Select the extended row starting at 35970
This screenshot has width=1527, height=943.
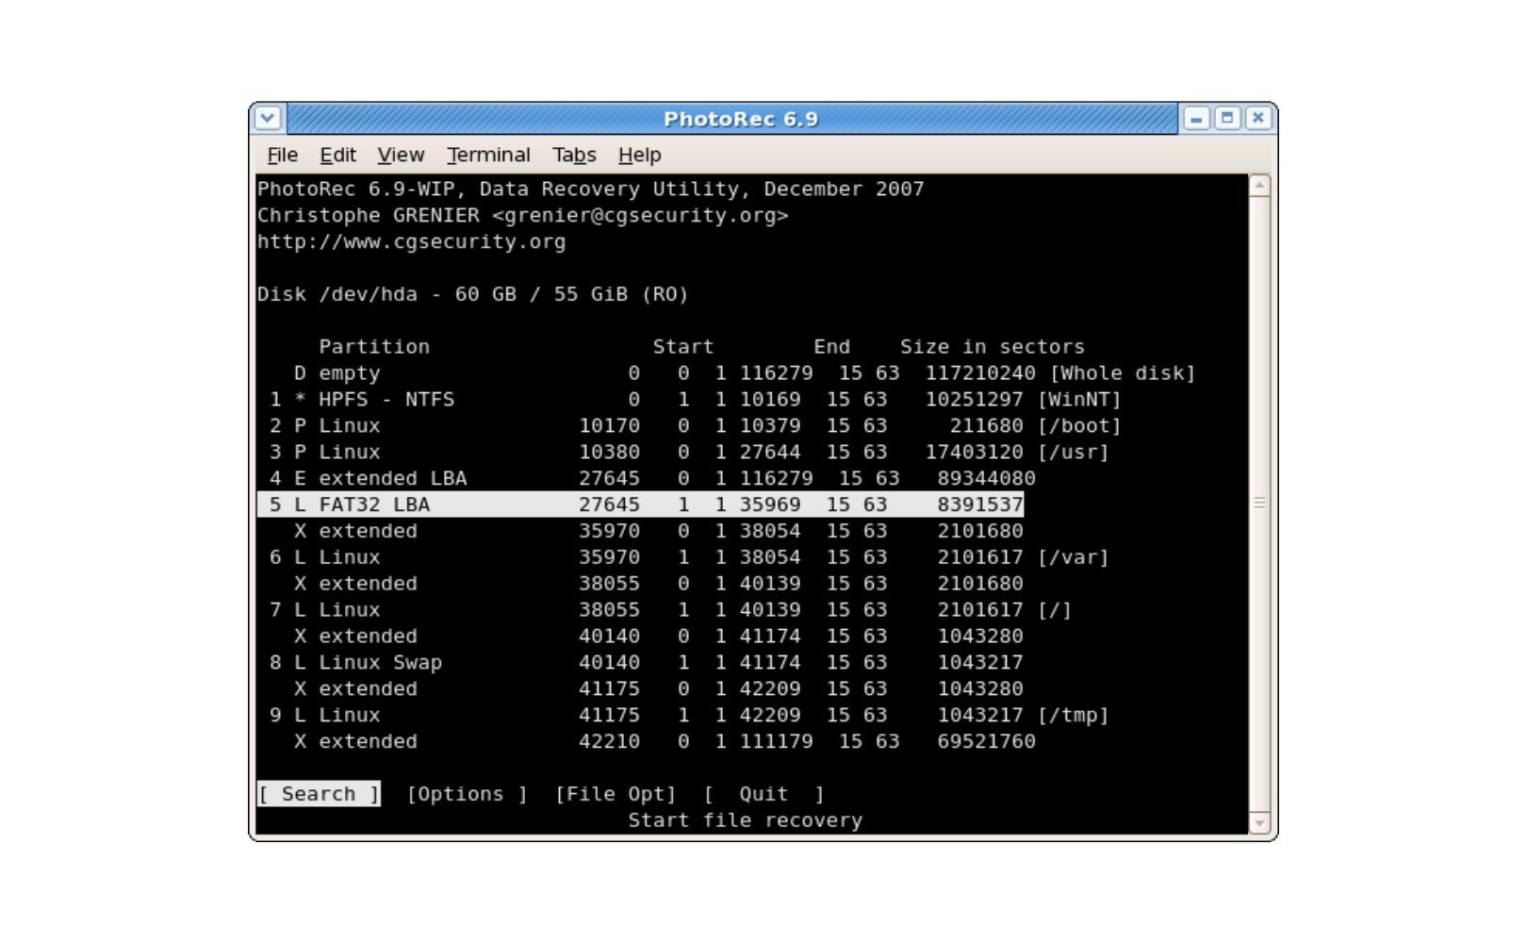[x=659, y=531]
